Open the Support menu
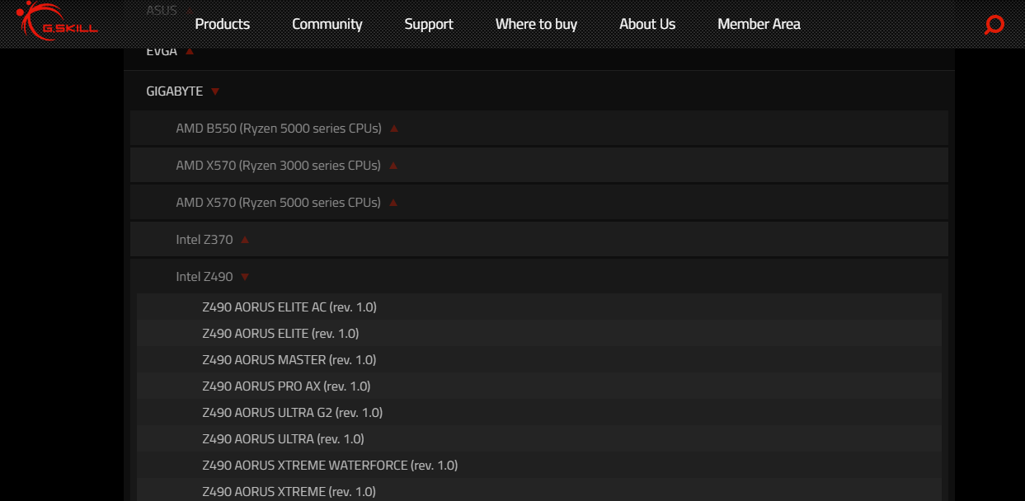This screenshot has width=1025, height=501. [429, 24]
